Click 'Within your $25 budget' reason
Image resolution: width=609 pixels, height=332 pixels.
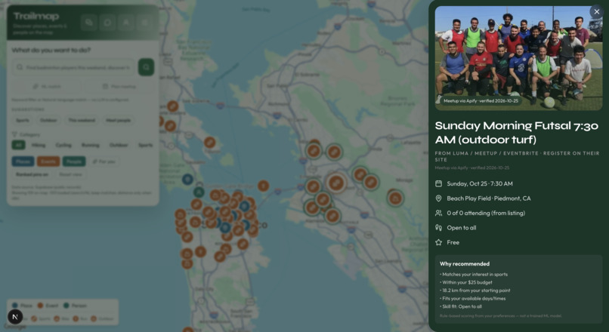(x=466, y=282)
